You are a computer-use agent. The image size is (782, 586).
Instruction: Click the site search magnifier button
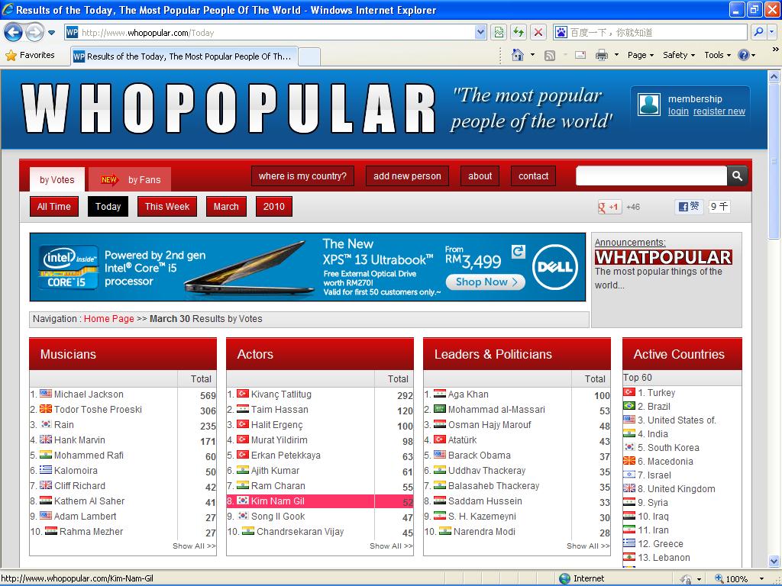(x=737, y=176)
